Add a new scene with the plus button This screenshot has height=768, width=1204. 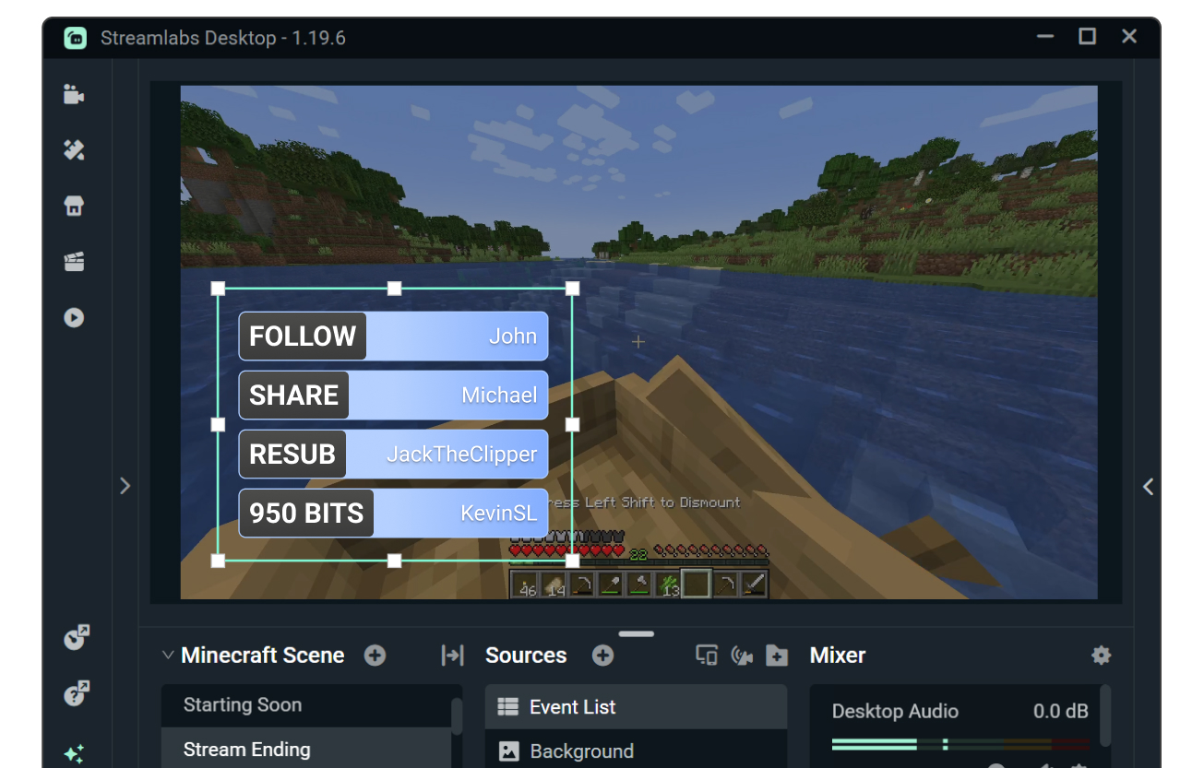point(376,655)
